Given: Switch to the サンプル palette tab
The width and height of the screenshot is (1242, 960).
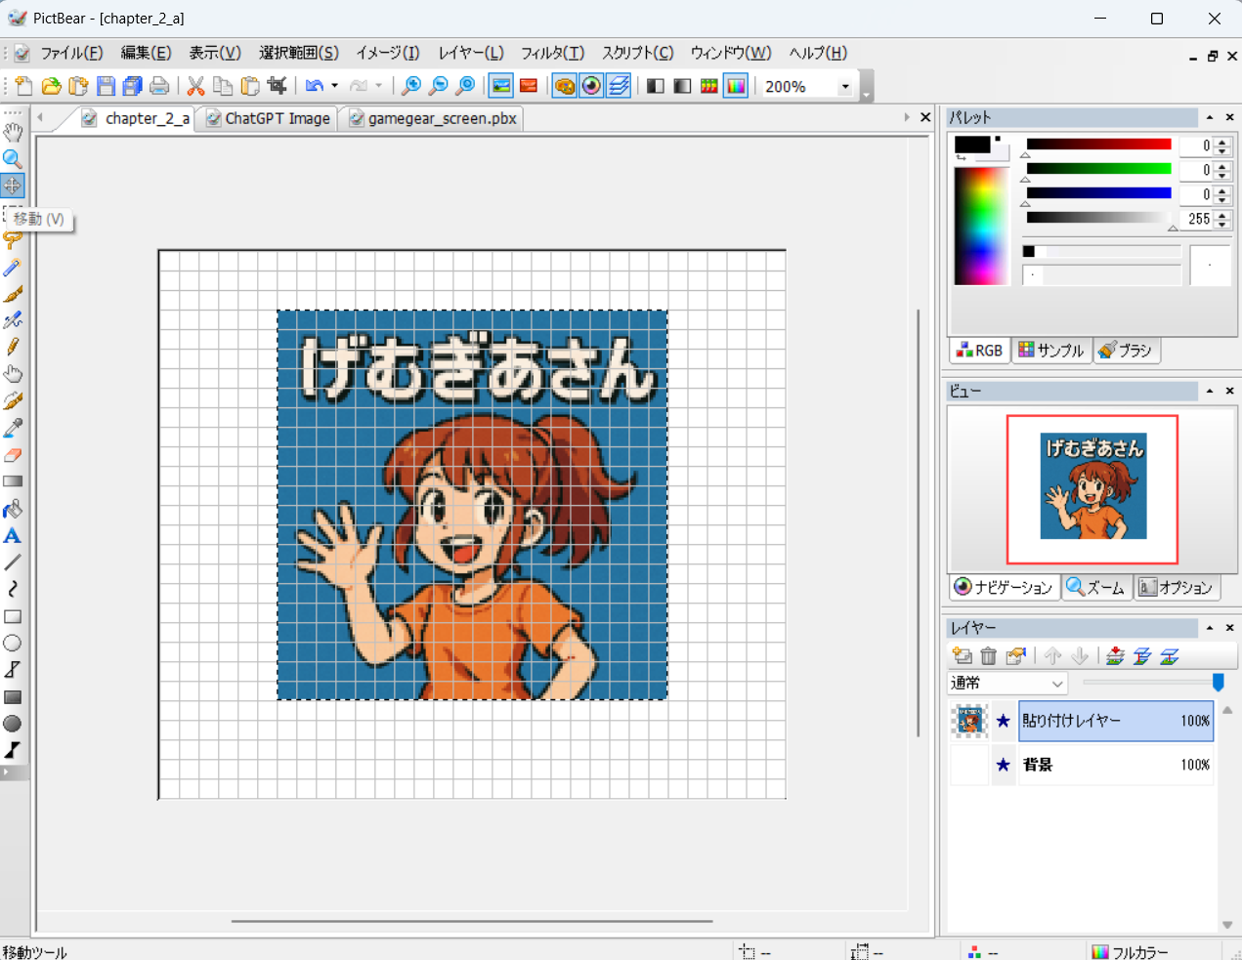Looking at the screenshot, I should click(1051, 351).
